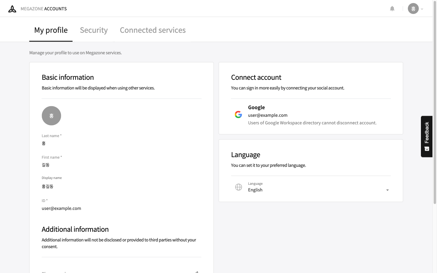The height and width of the screenshot is (273, 437).
Task: Switch to the Security tab
Action: pyautogui.click(x=94, y=30)
